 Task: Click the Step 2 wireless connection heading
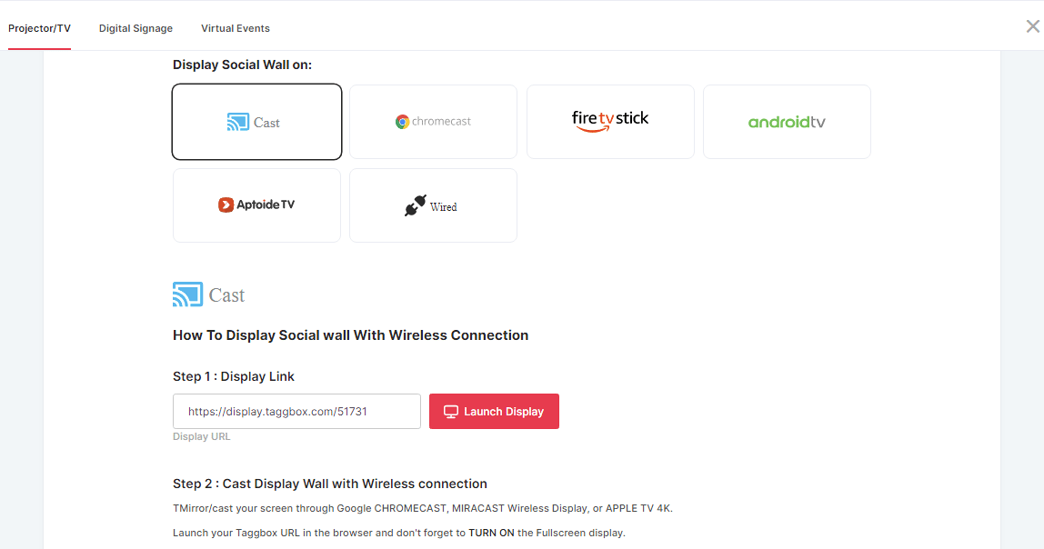330,484
